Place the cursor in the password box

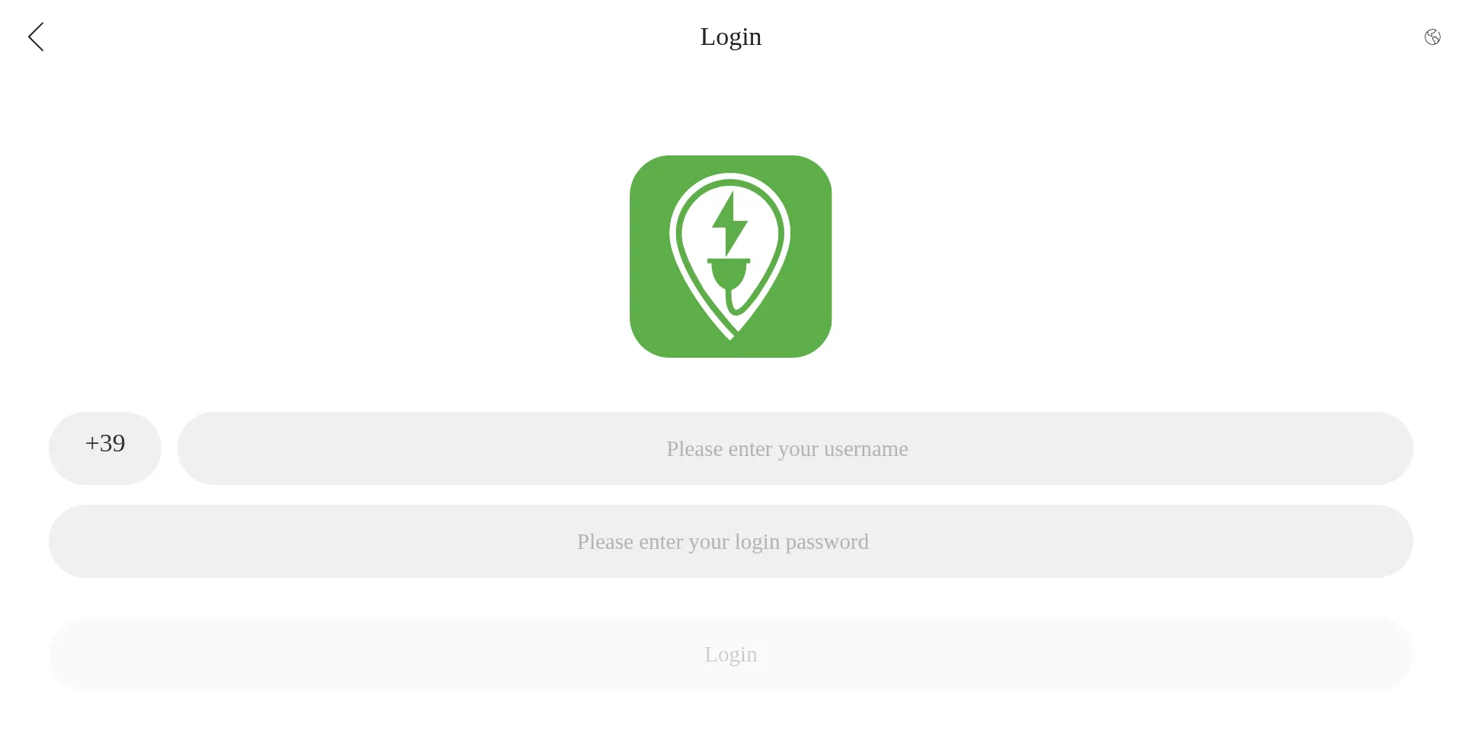coord(731,541)
